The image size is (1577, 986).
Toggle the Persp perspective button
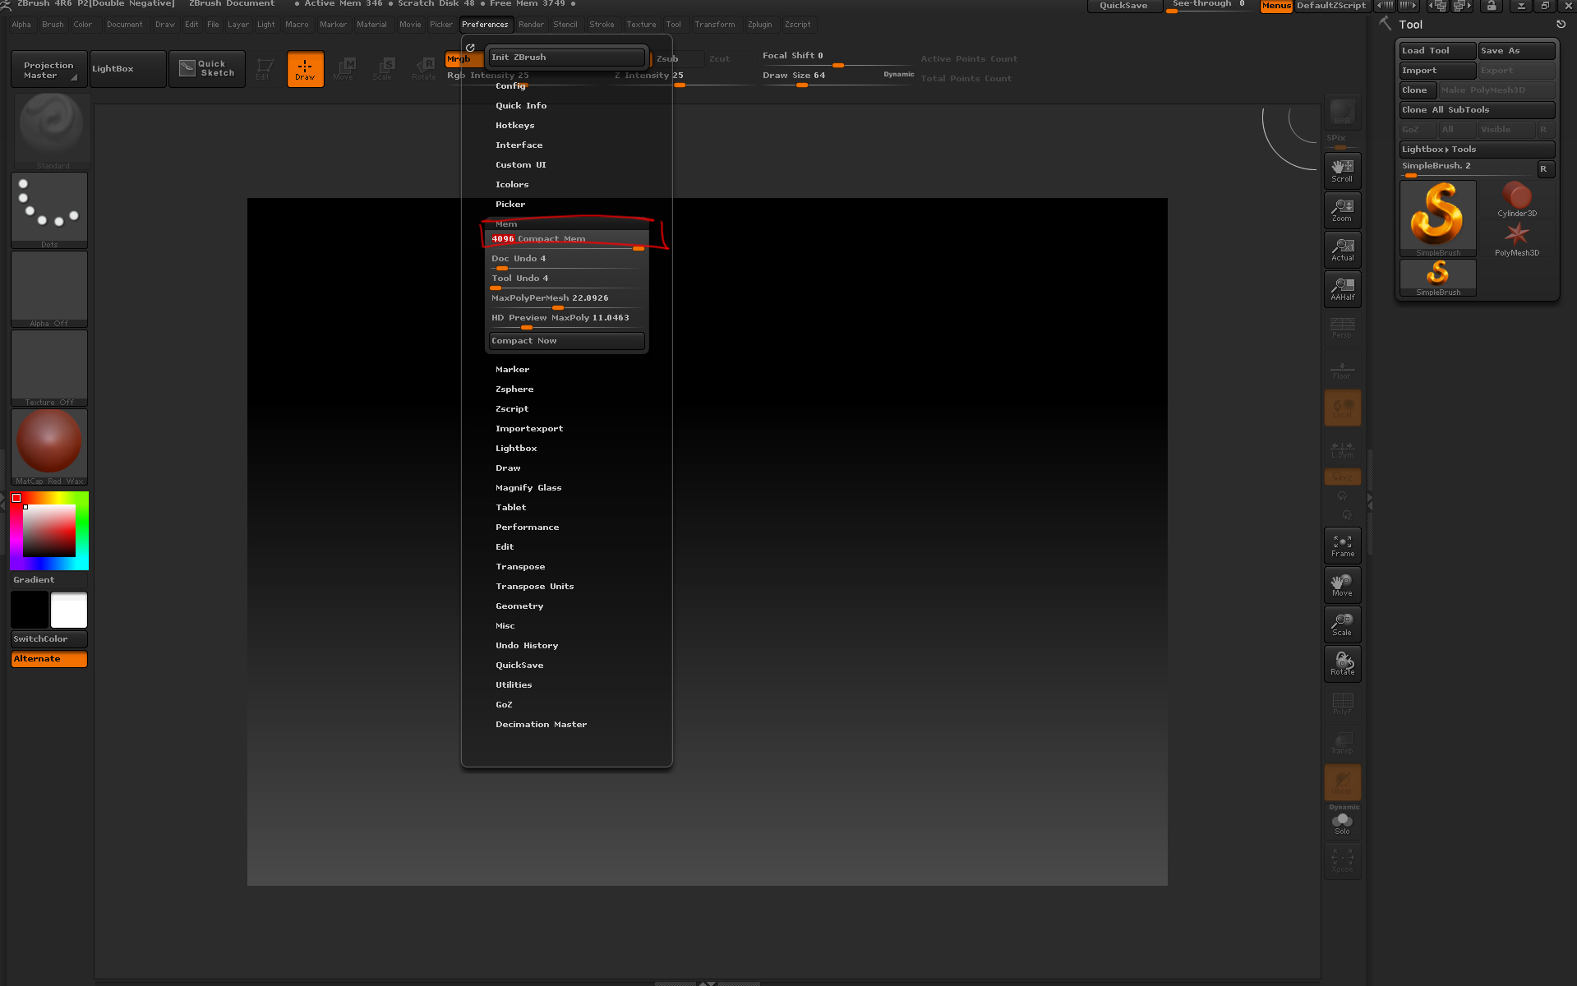pos(1342,328)
